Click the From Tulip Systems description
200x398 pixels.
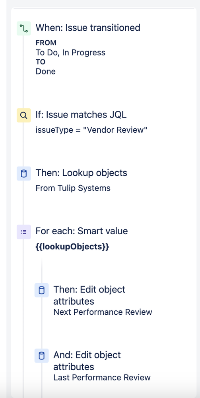[x=73, y=188]
